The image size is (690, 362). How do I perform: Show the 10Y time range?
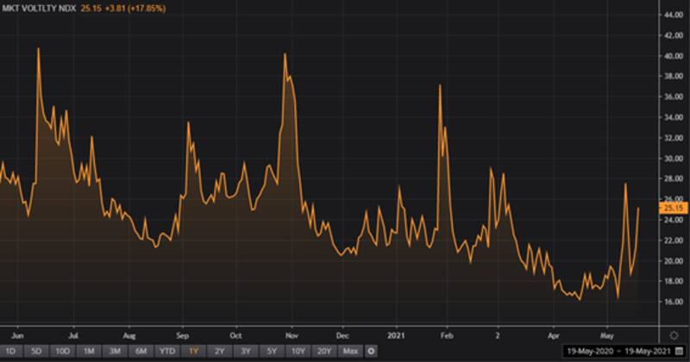(x=298, y=351)
